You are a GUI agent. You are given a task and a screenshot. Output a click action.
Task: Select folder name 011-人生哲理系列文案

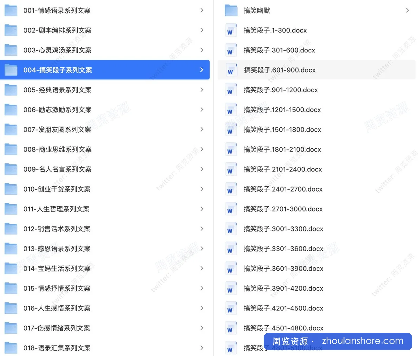(56, 209)
